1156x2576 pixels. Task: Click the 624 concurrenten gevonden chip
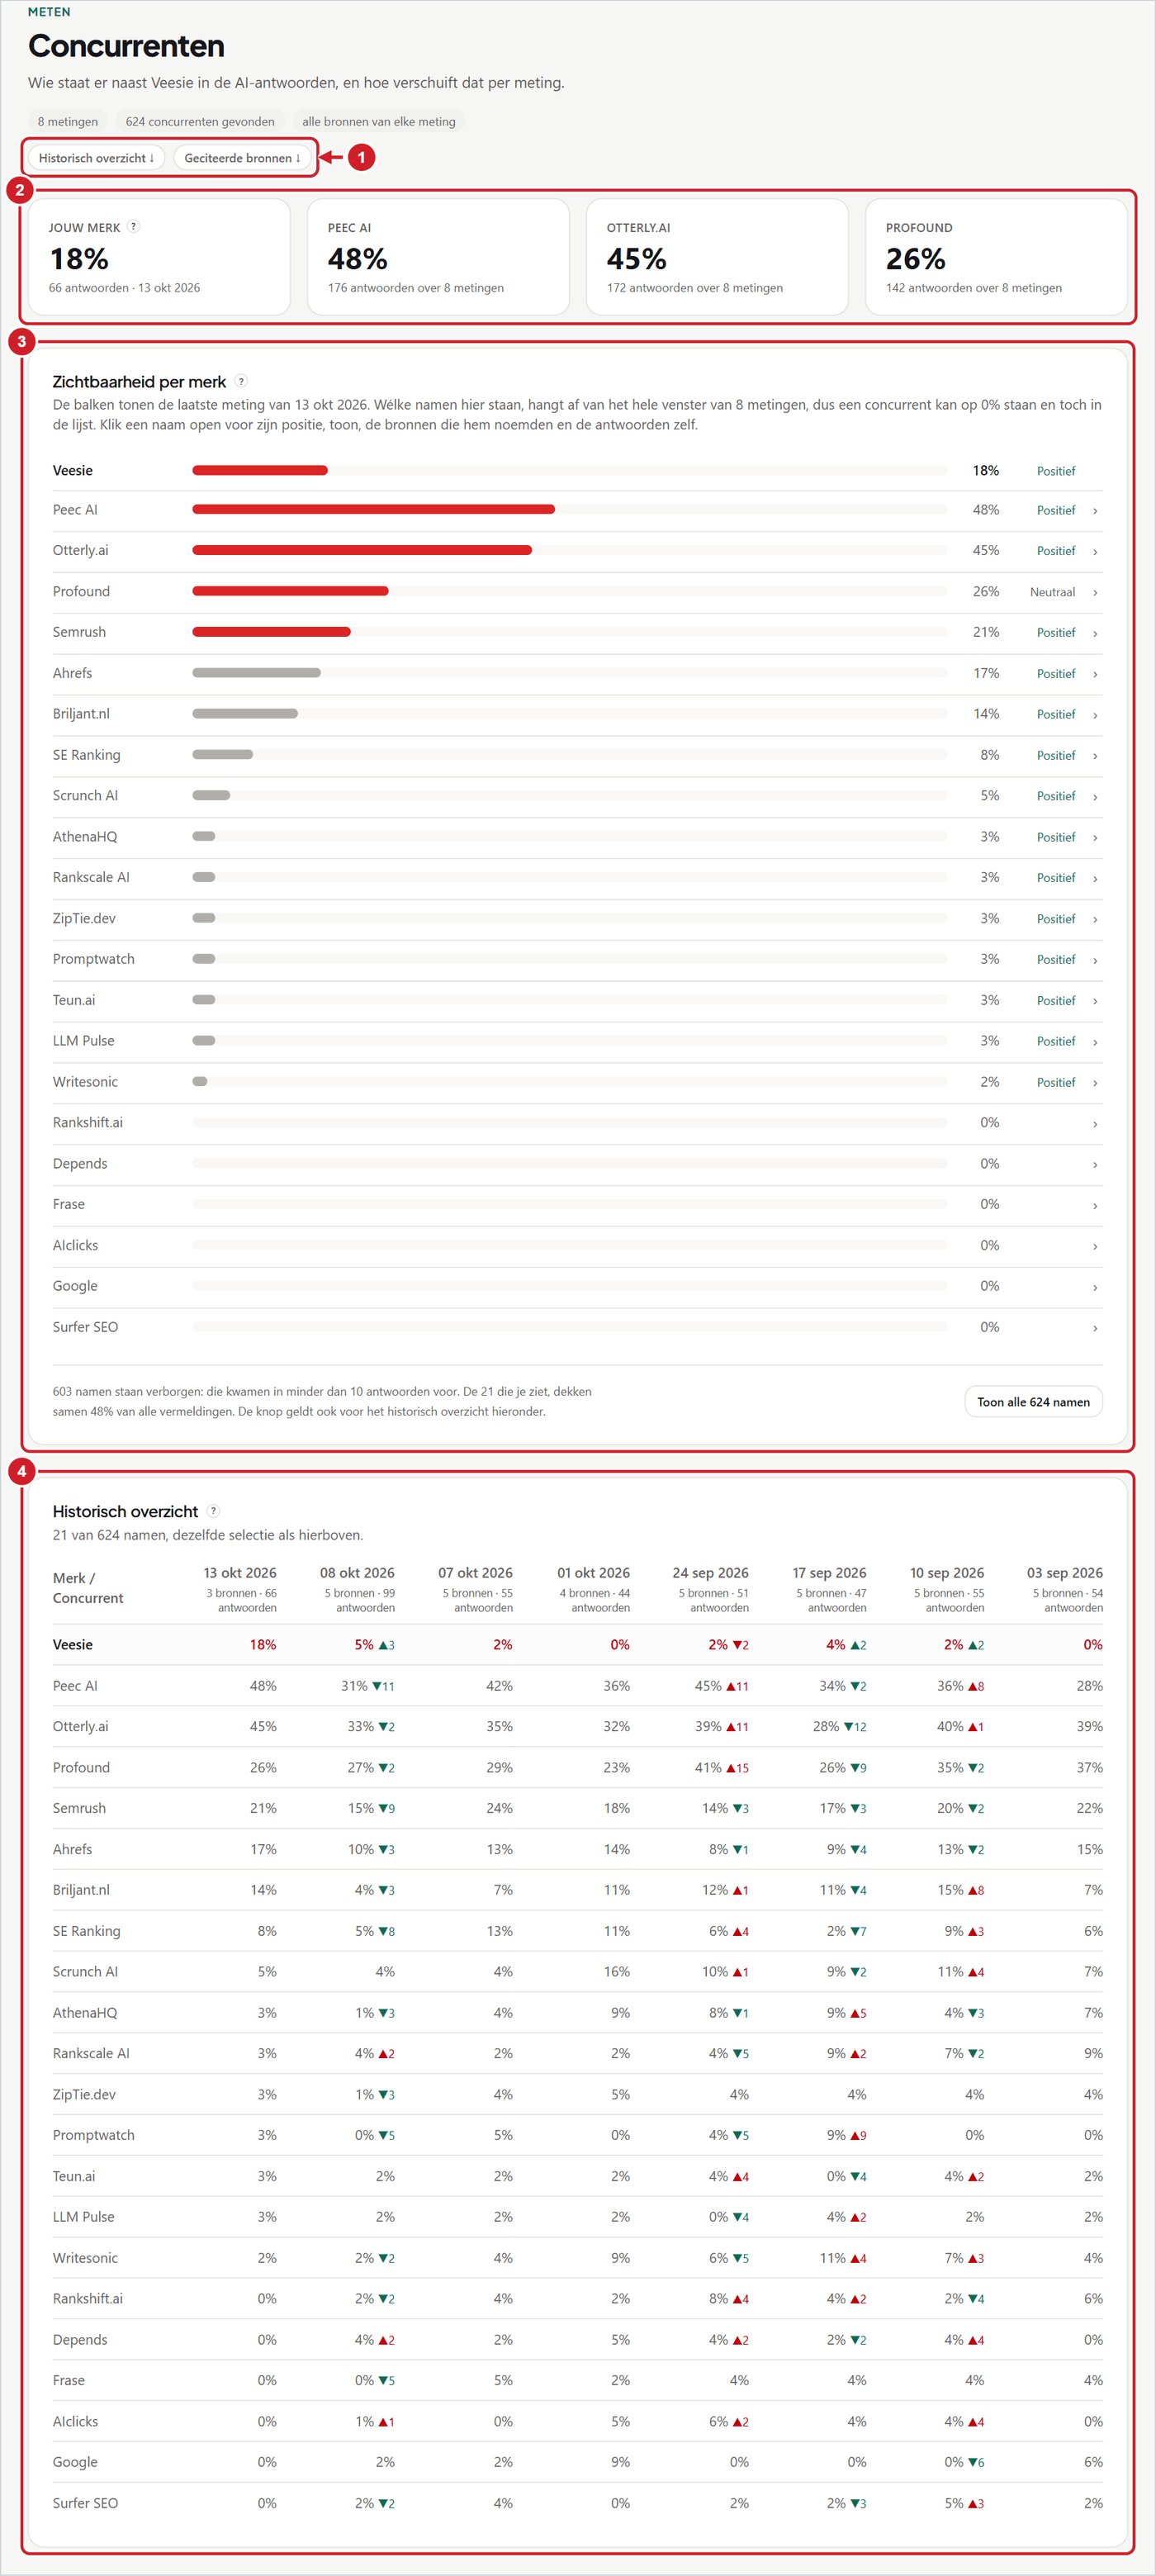tap(200, 121)
